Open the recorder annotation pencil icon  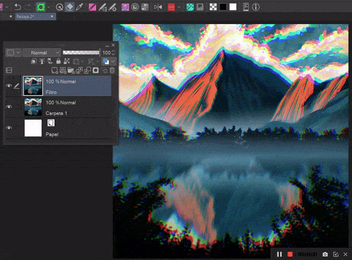pyautogui.click(x=336, y=254)
